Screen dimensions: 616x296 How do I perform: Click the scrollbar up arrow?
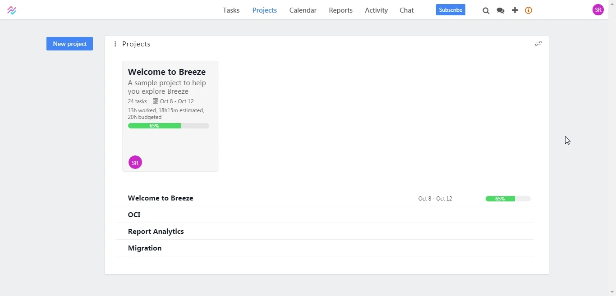612,4
